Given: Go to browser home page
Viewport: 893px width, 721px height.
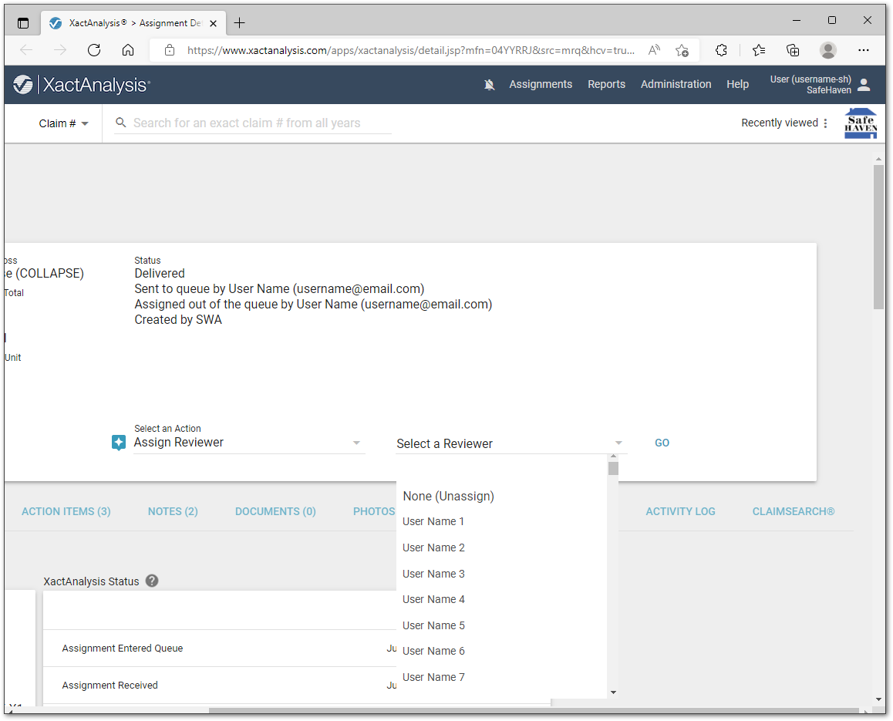Looking at the screenshot, I should coord(128,50).
